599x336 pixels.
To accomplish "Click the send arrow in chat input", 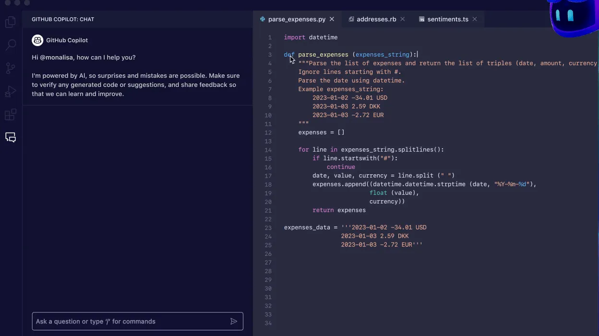I will pos(234,321).
